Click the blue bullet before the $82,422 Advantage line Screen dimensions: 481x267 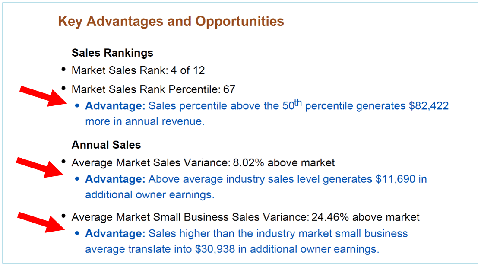click(x=77, y=105)
